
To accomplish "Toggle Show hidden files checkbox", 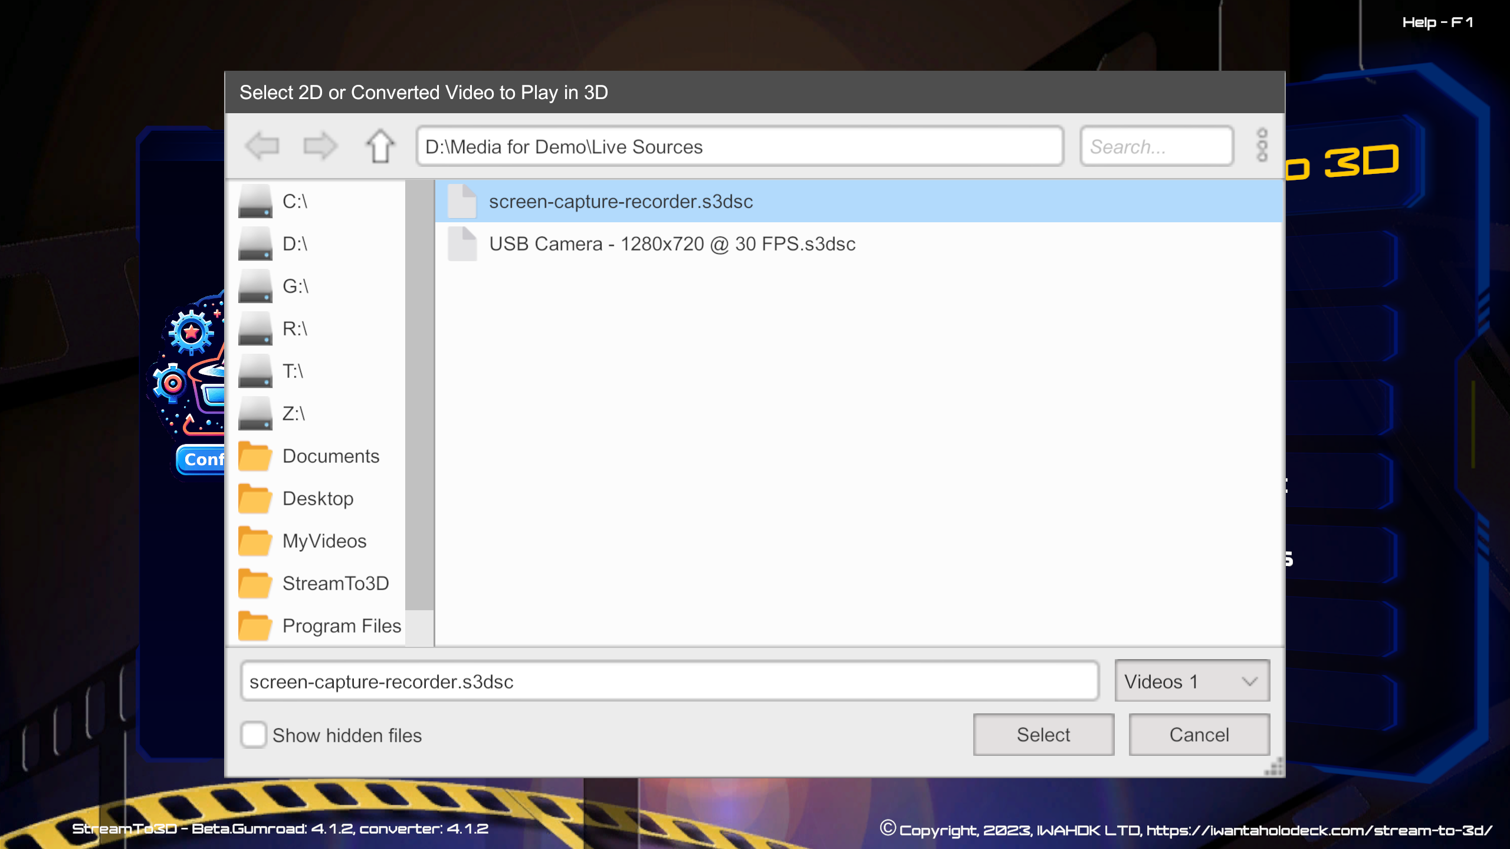I will tap(254, 735).
